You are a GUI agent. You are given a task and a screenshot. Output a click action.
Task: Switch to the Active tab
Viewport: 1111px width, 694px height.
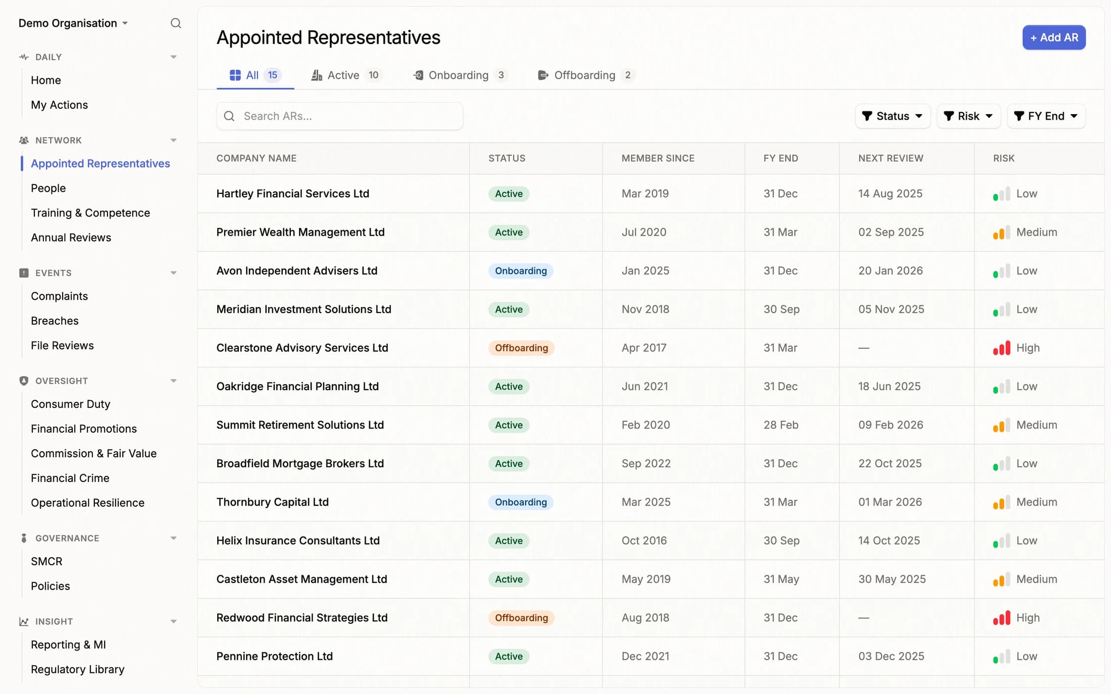click(x=346, y=75)
